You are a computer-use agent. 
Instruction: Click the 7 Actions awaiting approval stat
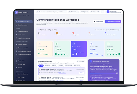pos(110,34)
